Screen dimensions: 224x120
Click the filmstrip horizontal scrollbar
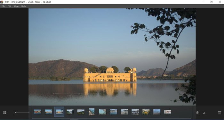tap(111, 119)
